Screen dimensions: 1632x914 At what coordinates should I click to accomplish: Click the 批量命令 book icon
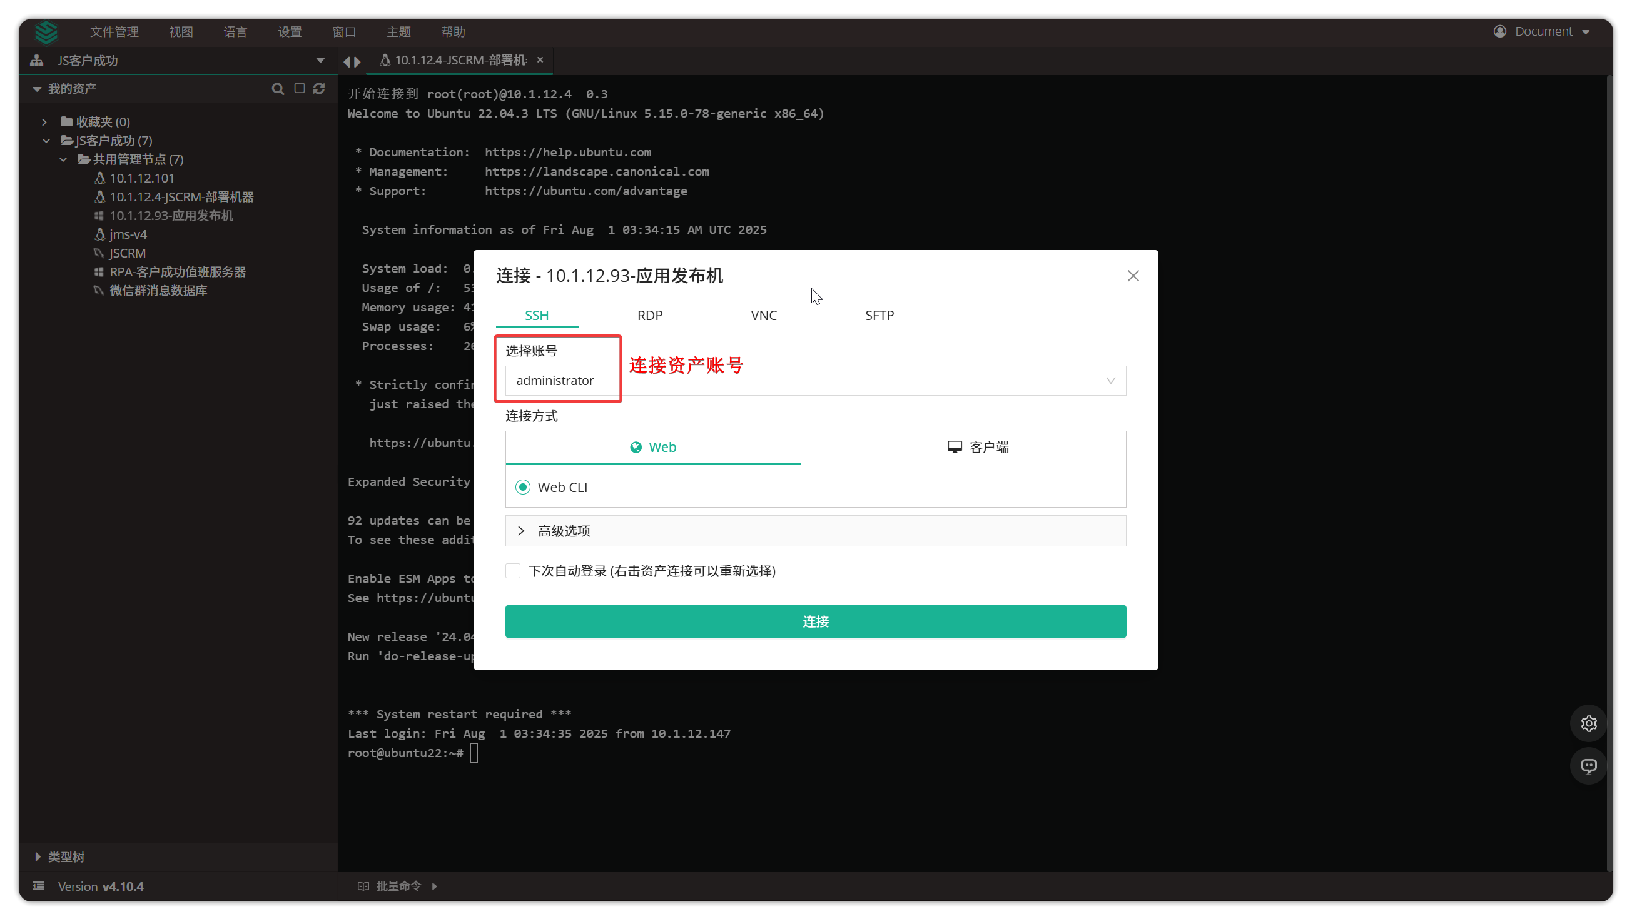[x=363, y=885]
